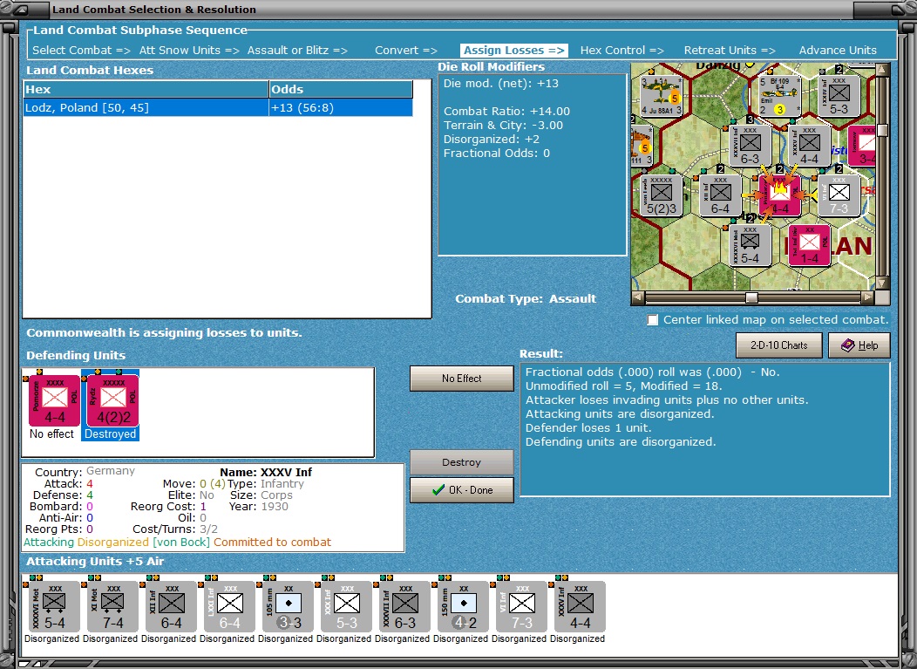Select the XXXVII Inf 6-3 attacker counter

click(405, 606)
